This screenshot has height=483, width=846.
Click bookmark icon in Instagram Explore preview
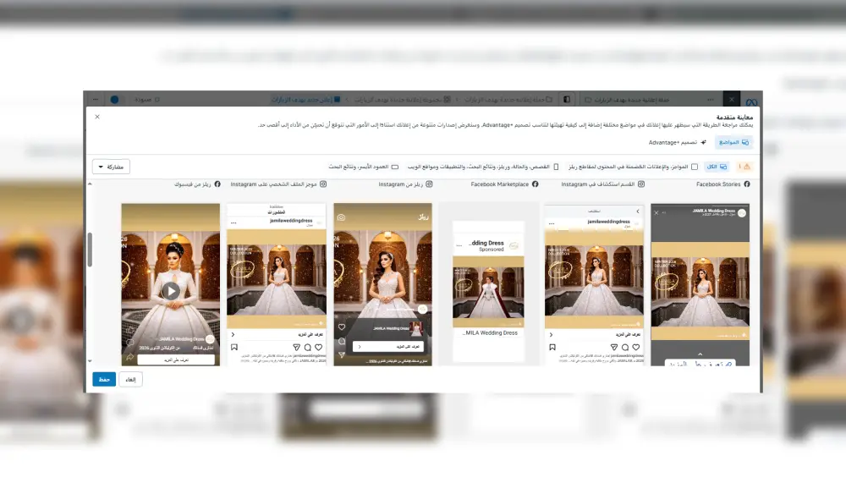(552, 348)
